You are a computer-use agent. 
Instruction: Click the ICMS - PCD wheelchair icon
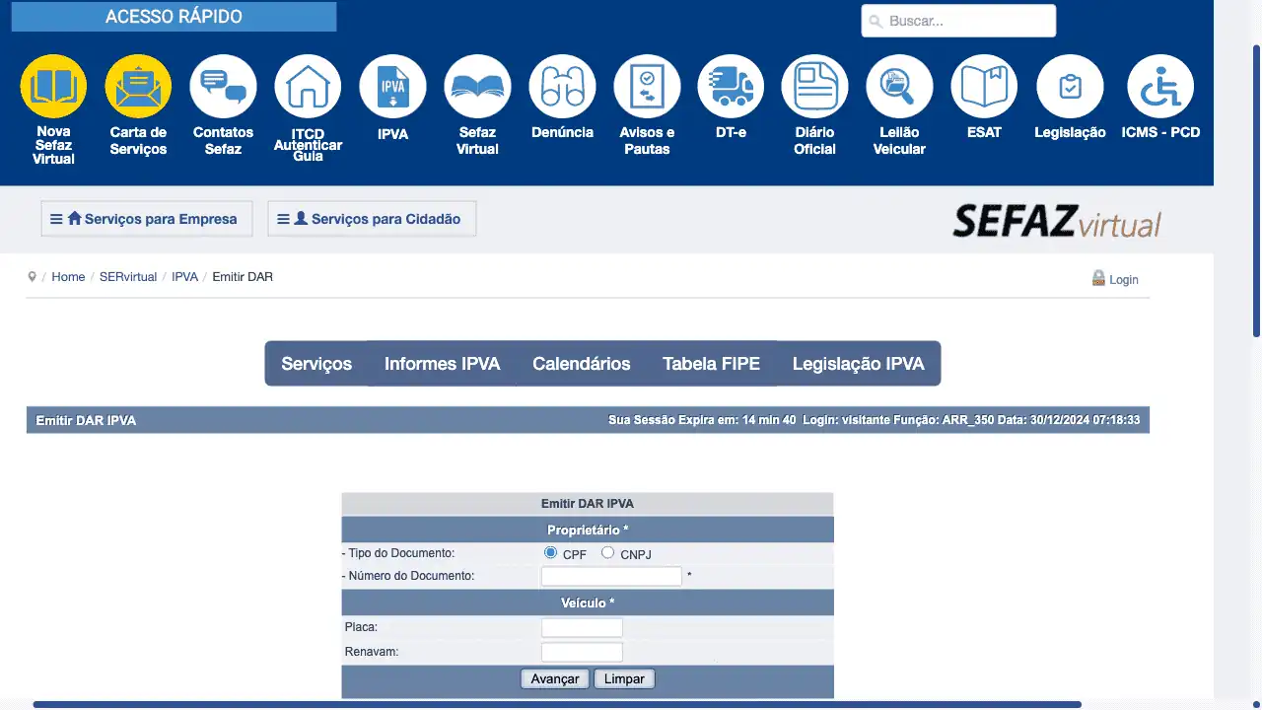(x=1160, y=88)
